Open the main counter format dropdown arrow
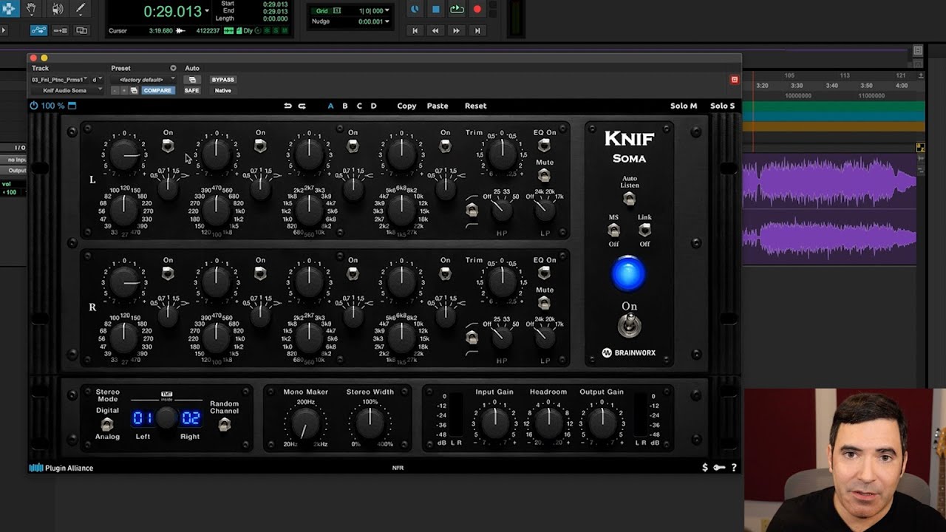 [206, 11]
